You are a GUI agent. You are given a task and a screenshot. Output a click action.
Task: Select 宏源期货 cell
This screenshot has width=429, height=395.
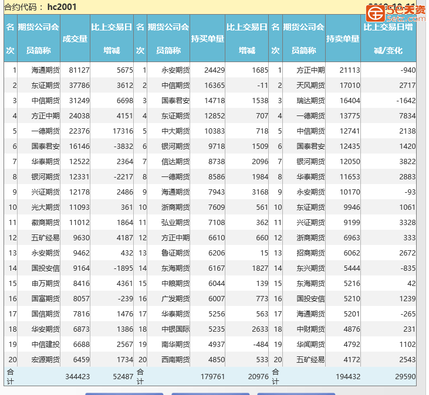45,359
